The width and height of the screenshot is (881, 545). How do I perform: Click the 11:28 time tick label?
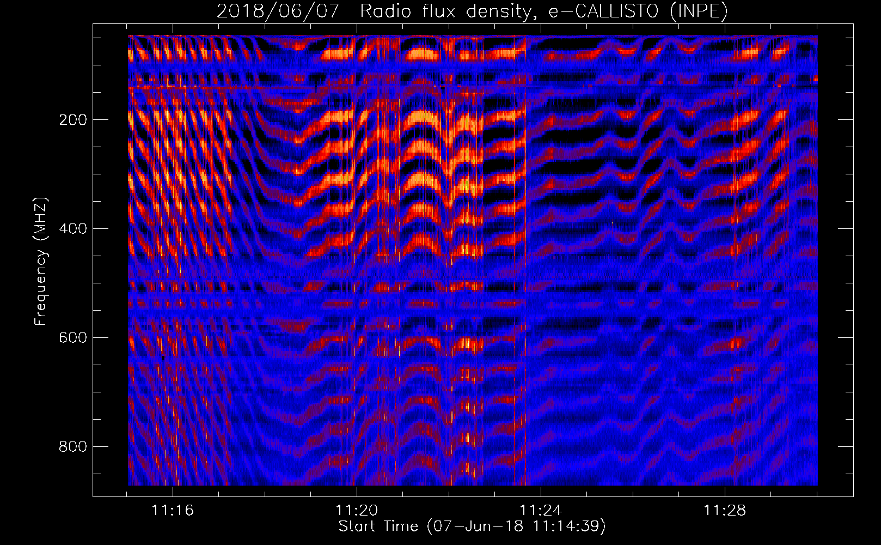725,511
